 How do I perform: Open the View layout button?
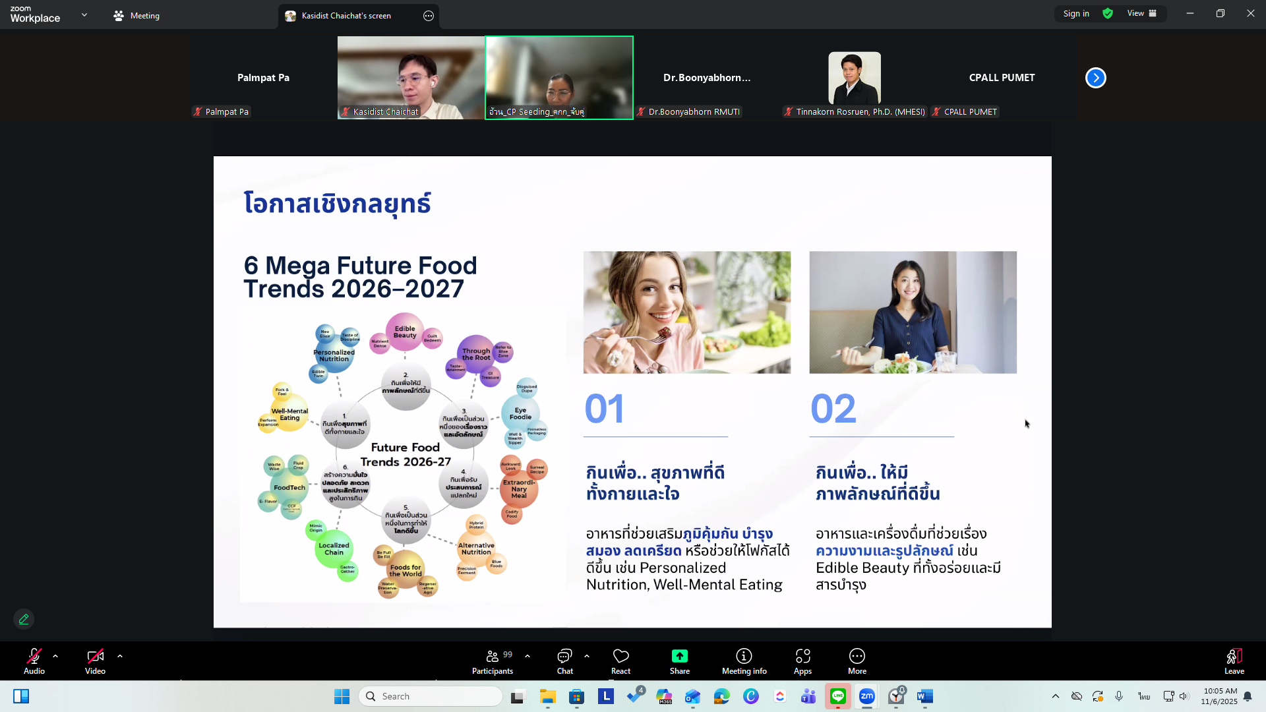click(1141, 14)
